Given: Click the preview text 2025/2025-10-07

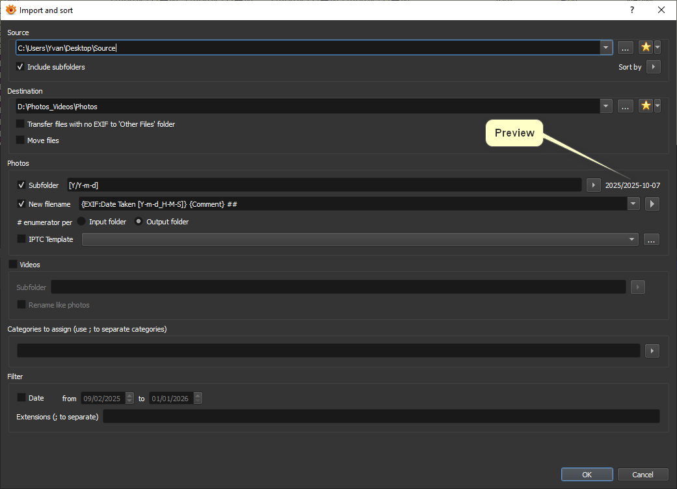Looking at the screenshot, I should tap(633, 185).
